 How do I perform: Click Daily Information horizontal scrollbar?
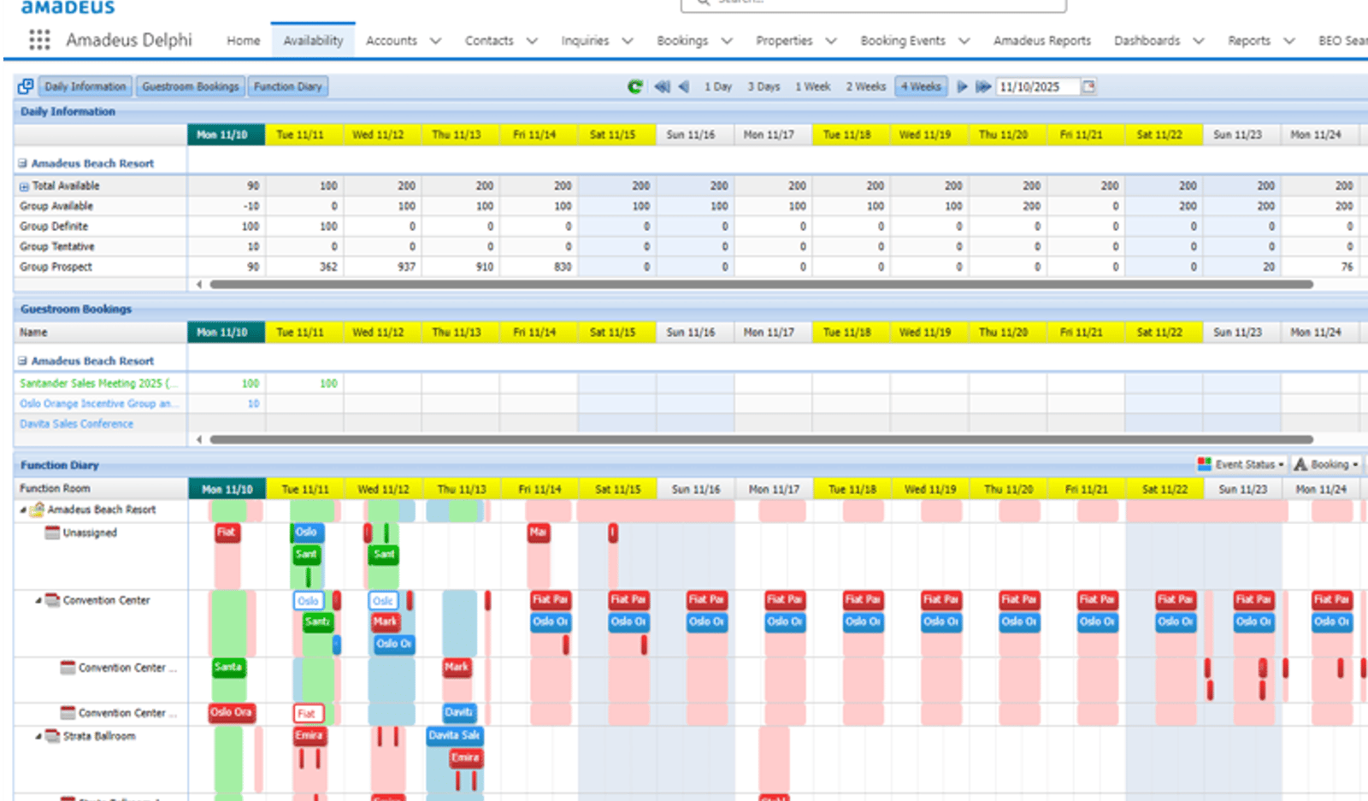[x=761, y=285]
